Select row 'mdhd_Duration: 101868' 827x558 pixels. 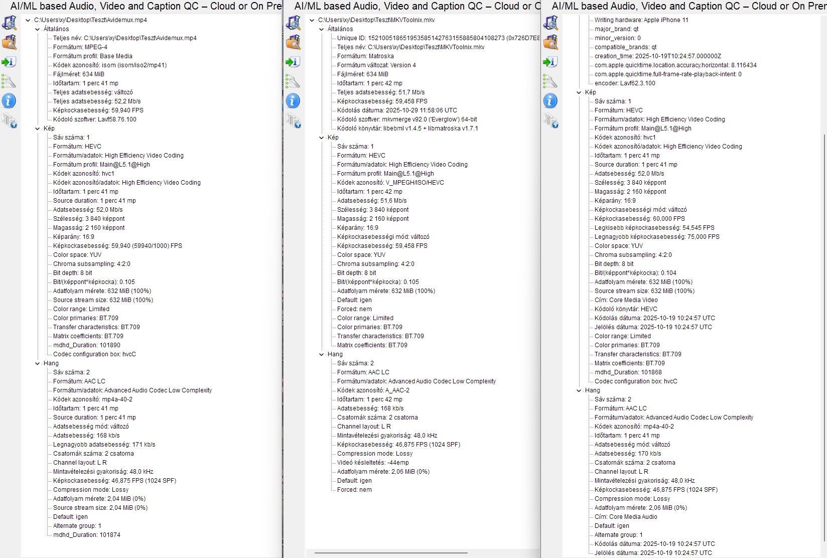coord(628,372)
